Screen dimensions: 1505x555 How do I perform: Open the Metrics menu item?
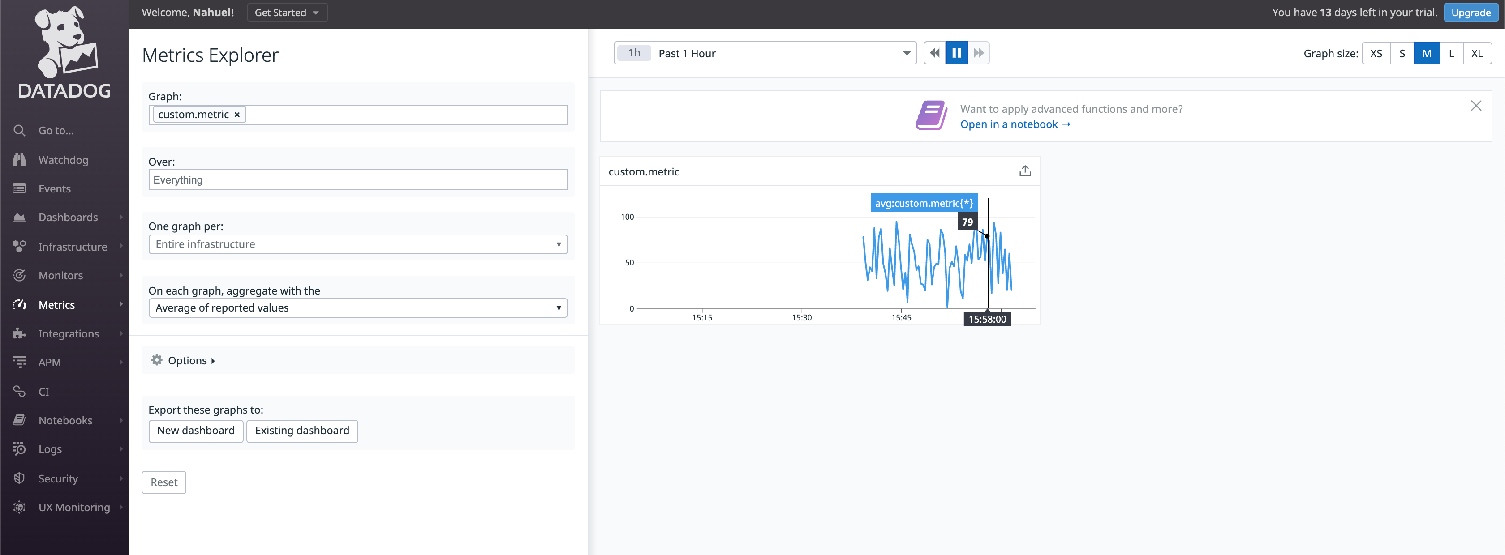(57, 305)
